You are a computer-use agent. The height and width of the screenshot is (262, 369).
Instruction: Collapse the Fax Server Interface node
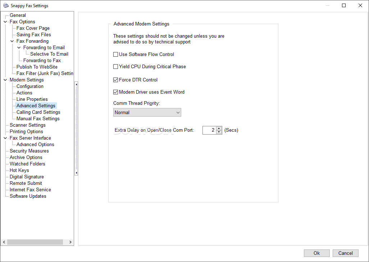pyautogui.click(x=5, y=138)
